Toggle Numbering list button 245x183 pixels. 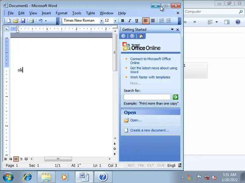click(162, 21)
